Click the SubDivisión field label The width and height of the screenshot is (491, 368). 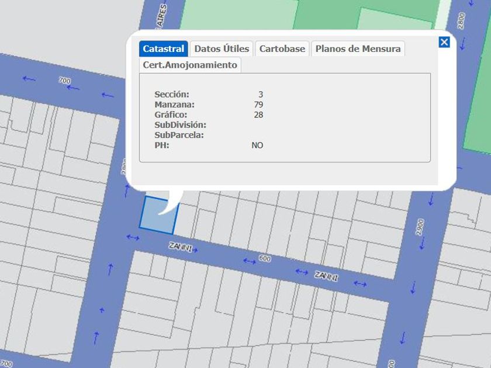(180, 125)
